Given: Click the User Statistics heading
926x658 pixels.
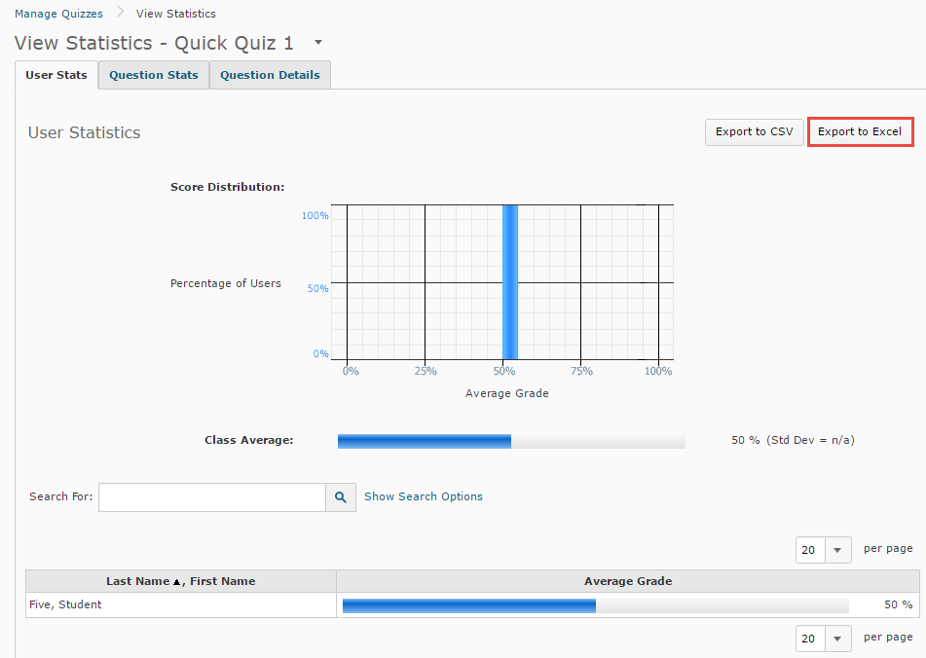Looking at the screenshot, I should pos(84,132).
